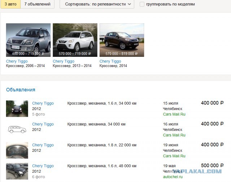The width and height of the screenshot is (231, 182).
Task: Click the "5 фото" label
Action: coord(39,114)
